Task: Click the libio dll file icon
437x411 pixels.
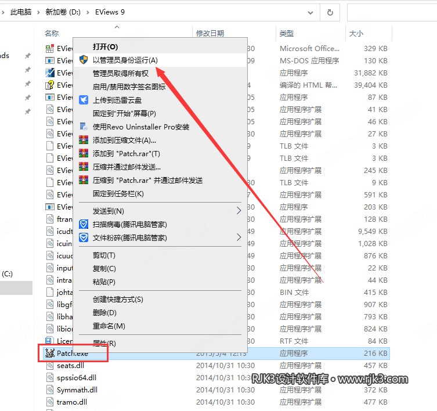Action: point(50,329)
